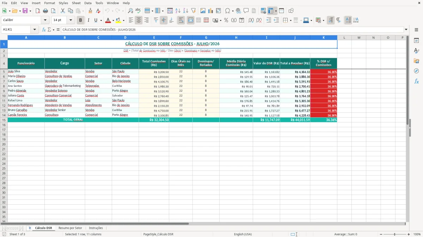Screen dimensions: 423x237
Task: Open Print Preview
Action: (53, 11)
